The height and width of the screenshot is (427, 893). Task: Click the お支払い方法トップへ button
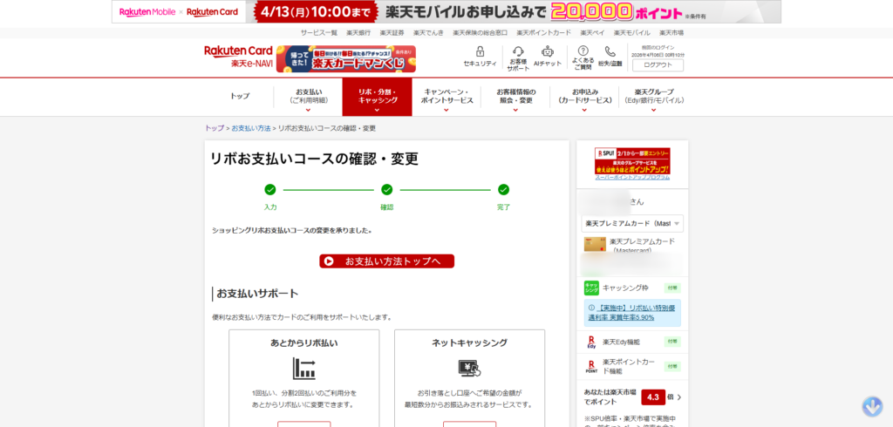tap(386, 261)
